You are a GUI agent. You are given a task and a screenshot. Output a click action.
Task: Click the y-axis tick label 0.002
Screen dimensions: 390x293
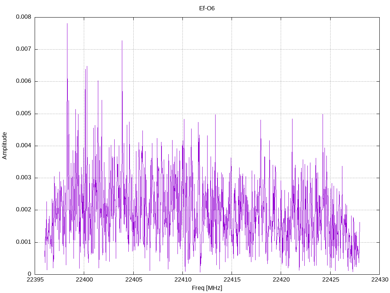pos(24,210)
